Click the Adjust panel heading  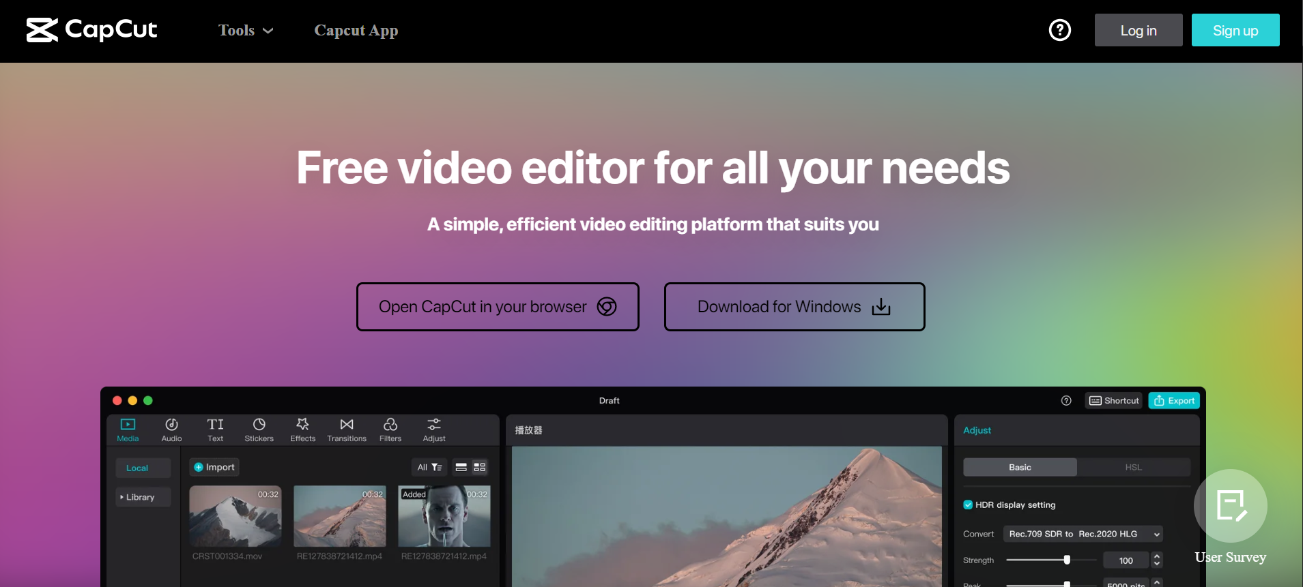coord(977,430)
